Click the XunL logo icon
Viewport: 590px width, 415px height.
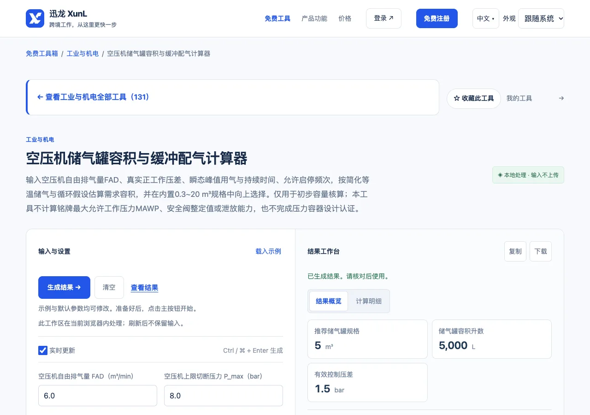pyautogui.click(x=35, y=18)
